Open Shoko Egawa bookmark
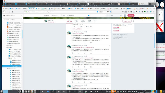 click(15, 87)
